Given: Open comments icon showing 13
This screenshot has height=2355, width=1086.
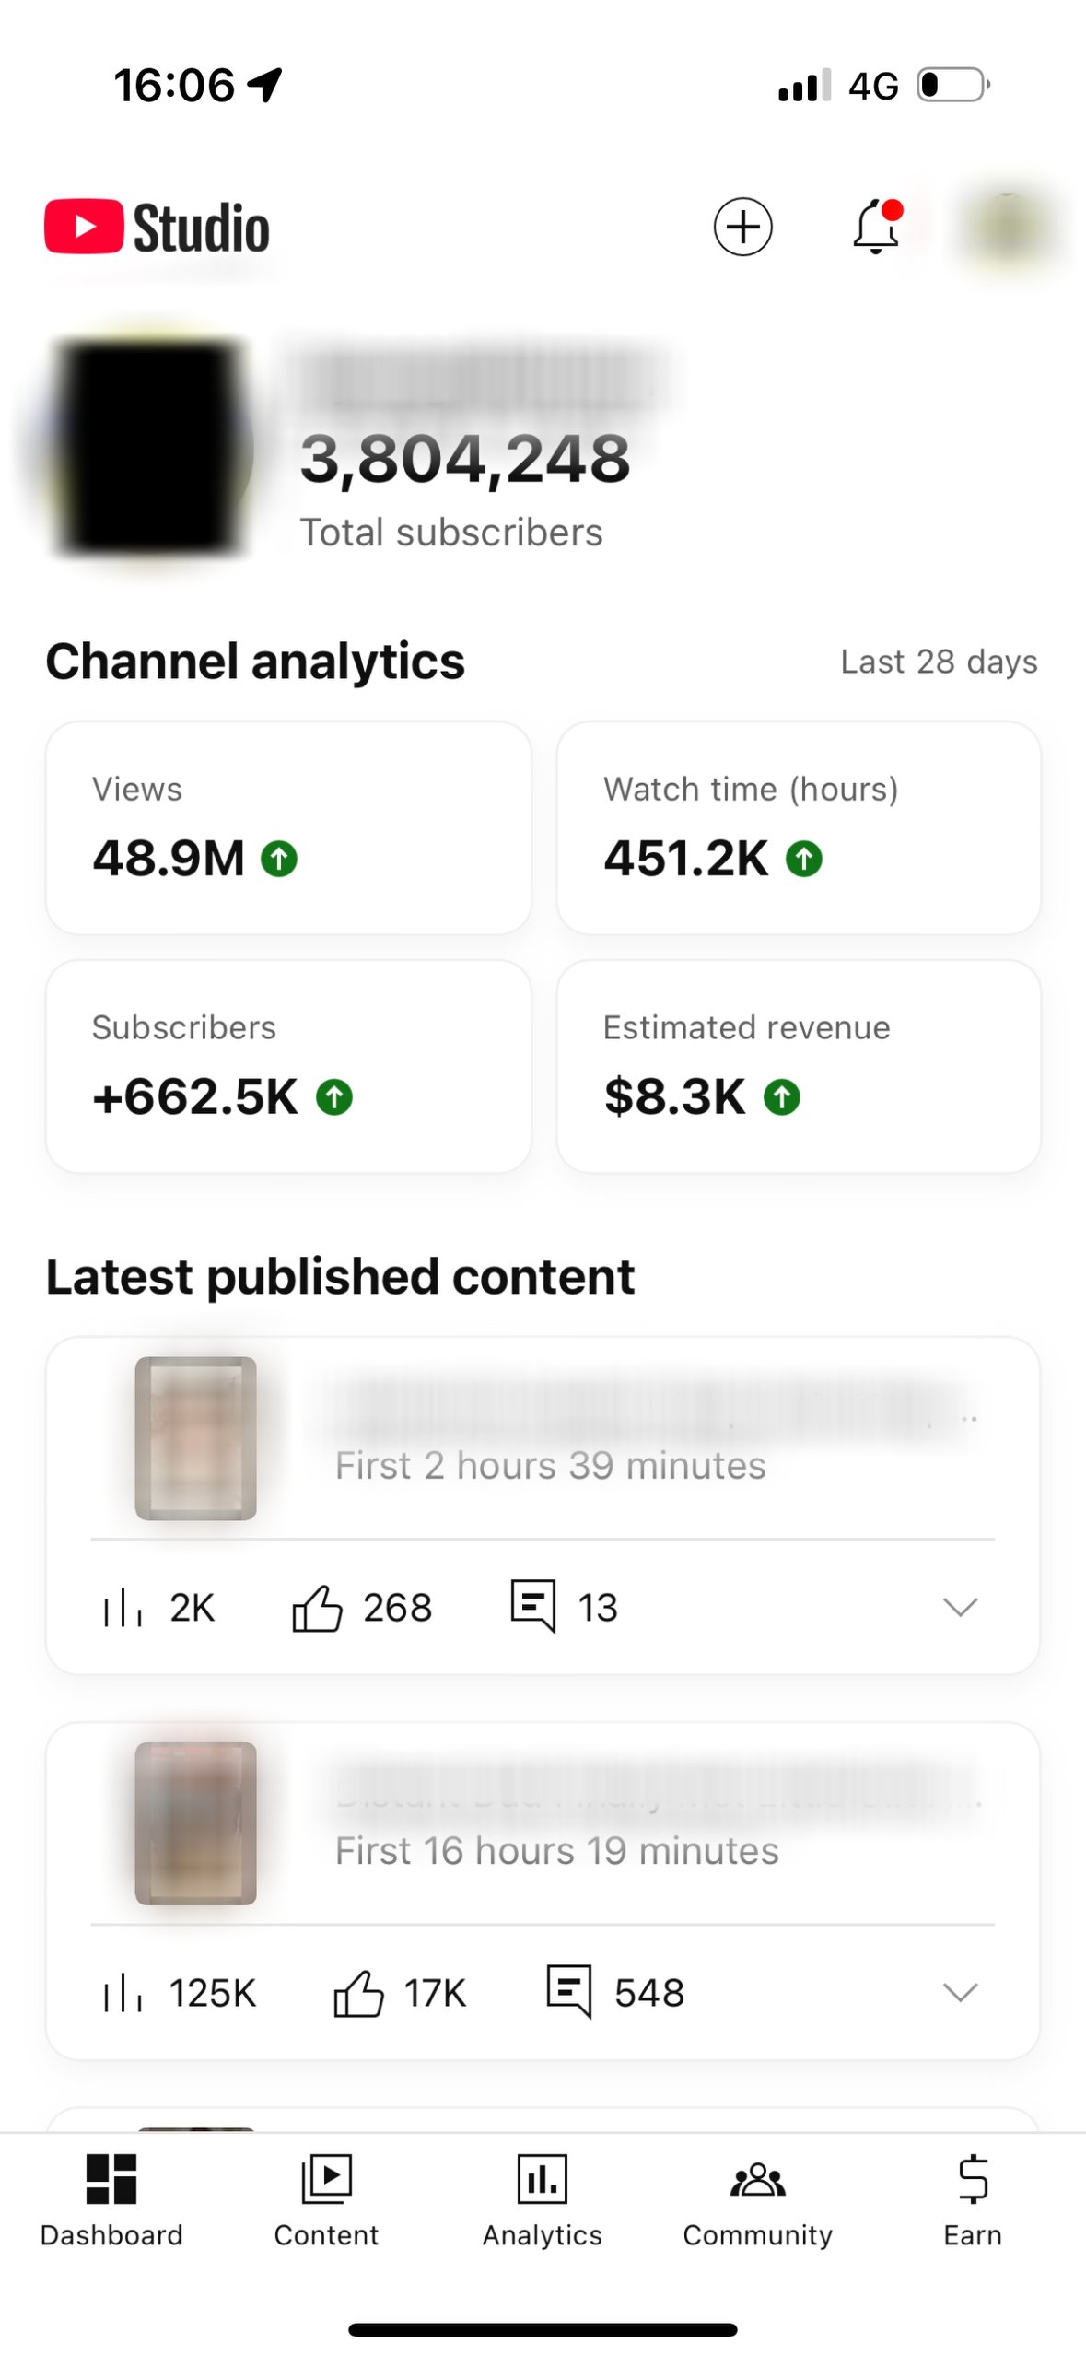Looking at the screenshot, I should (x=533, y=1606).
